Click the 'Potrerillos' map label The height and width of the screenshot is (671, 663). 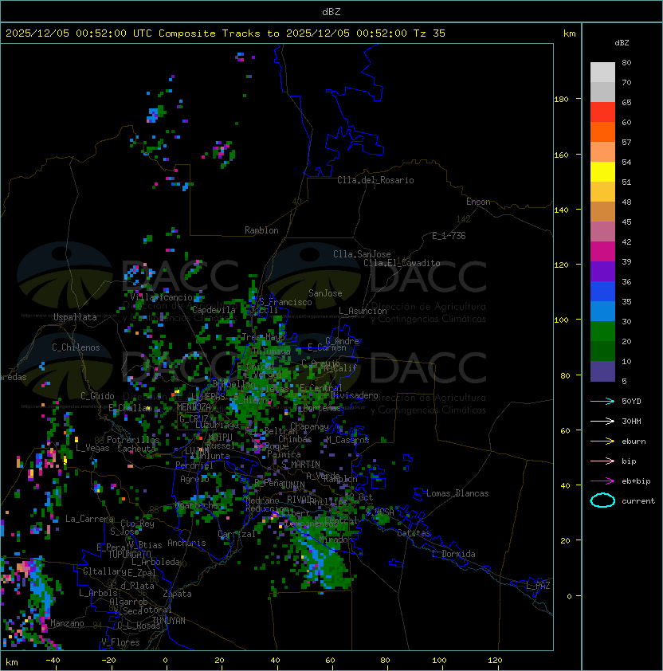tap(133, 440)
